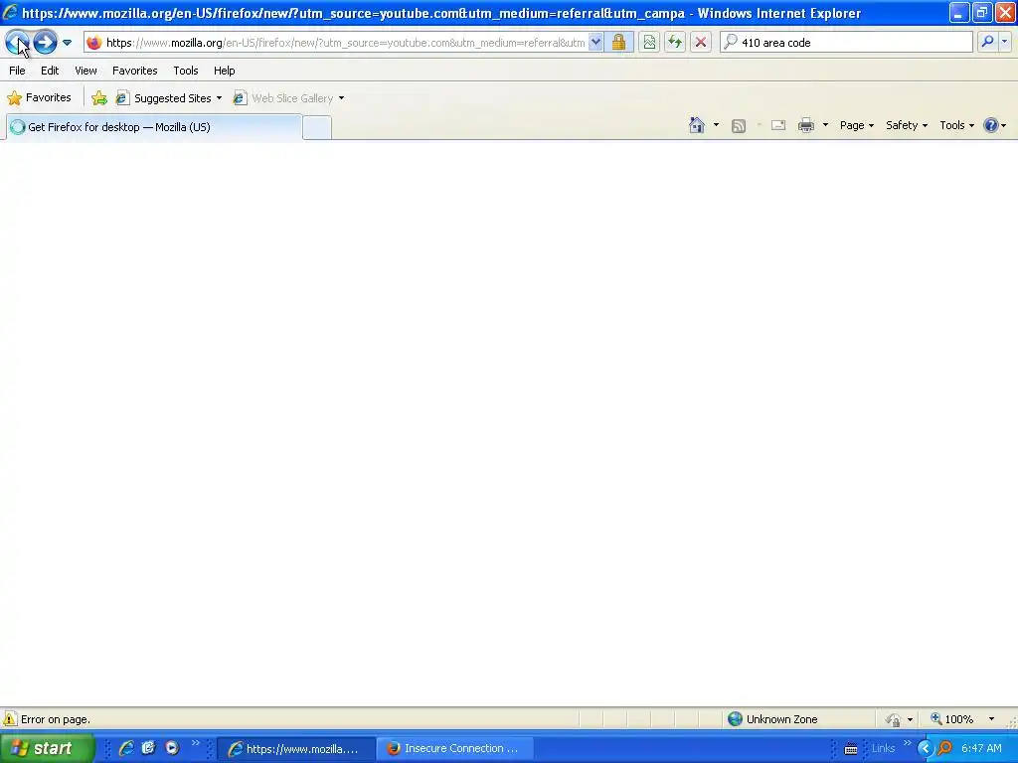Click the Read Mail envelope icon
The width and height of the screenshot is (1018, 763).
(778, 125)
